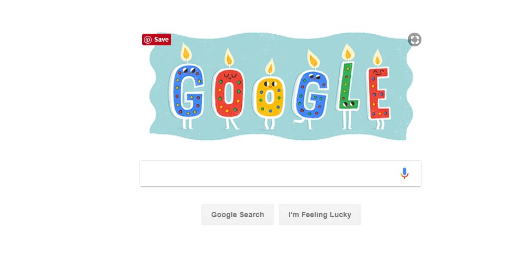Click the yellow O candle character
The width and height of the screenshot is (531, 253).
(269, 98)
